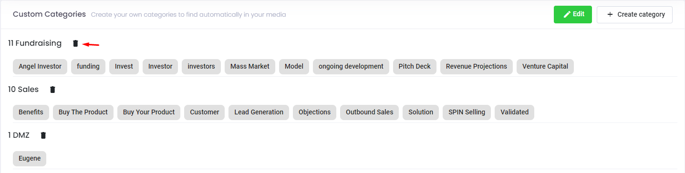This screenshot has height=173, width=685.
Task: Select the Objections keyword tag
Action: (x=314, y=112)
